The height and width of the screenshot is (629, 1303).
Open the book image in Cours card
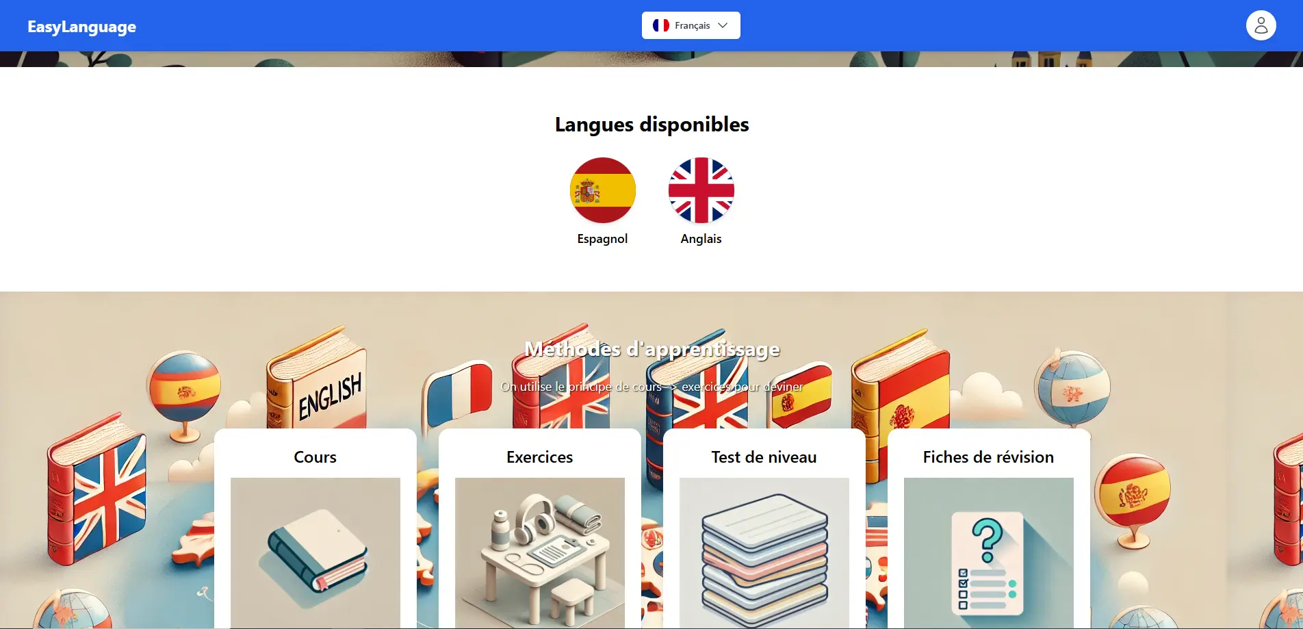(x=315, y=553)
